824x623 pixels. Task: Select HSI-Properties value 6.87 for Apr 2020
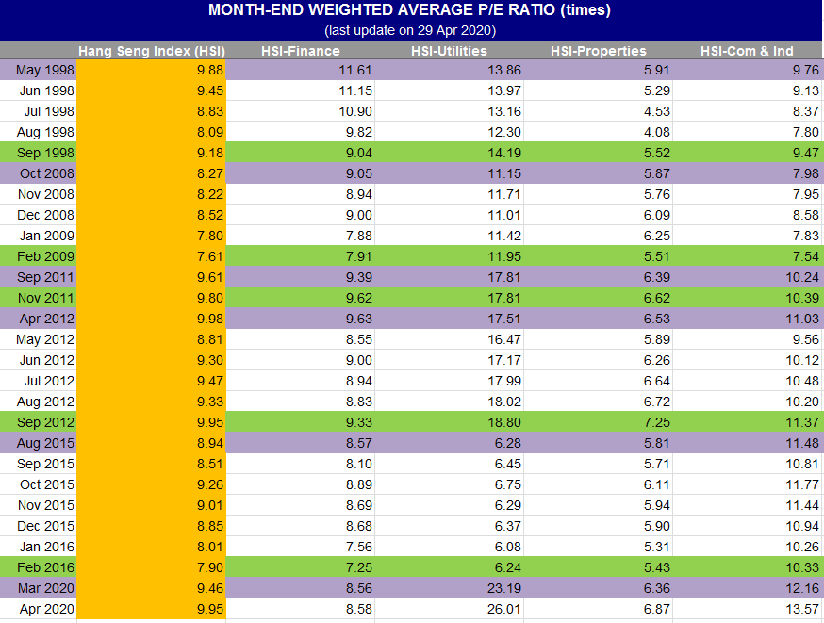pos(657,610)
